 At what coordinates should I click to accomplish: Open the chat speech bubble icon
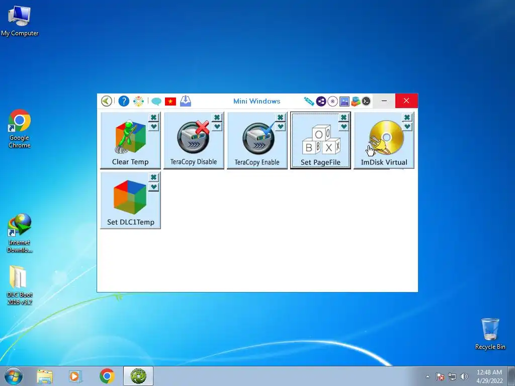(x=156, y=102)
